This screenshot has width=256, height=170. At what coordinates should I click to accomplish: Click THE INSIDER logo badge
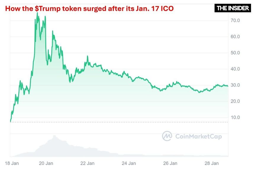(233, 8)
